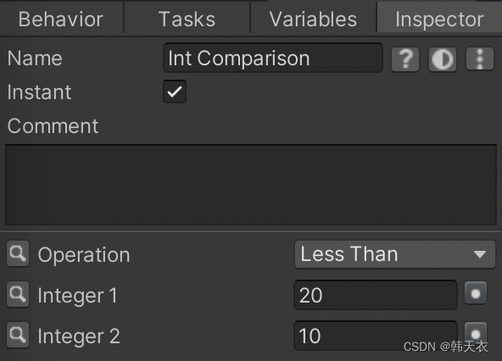Switch to the Behavior tab

pos(61,19)
